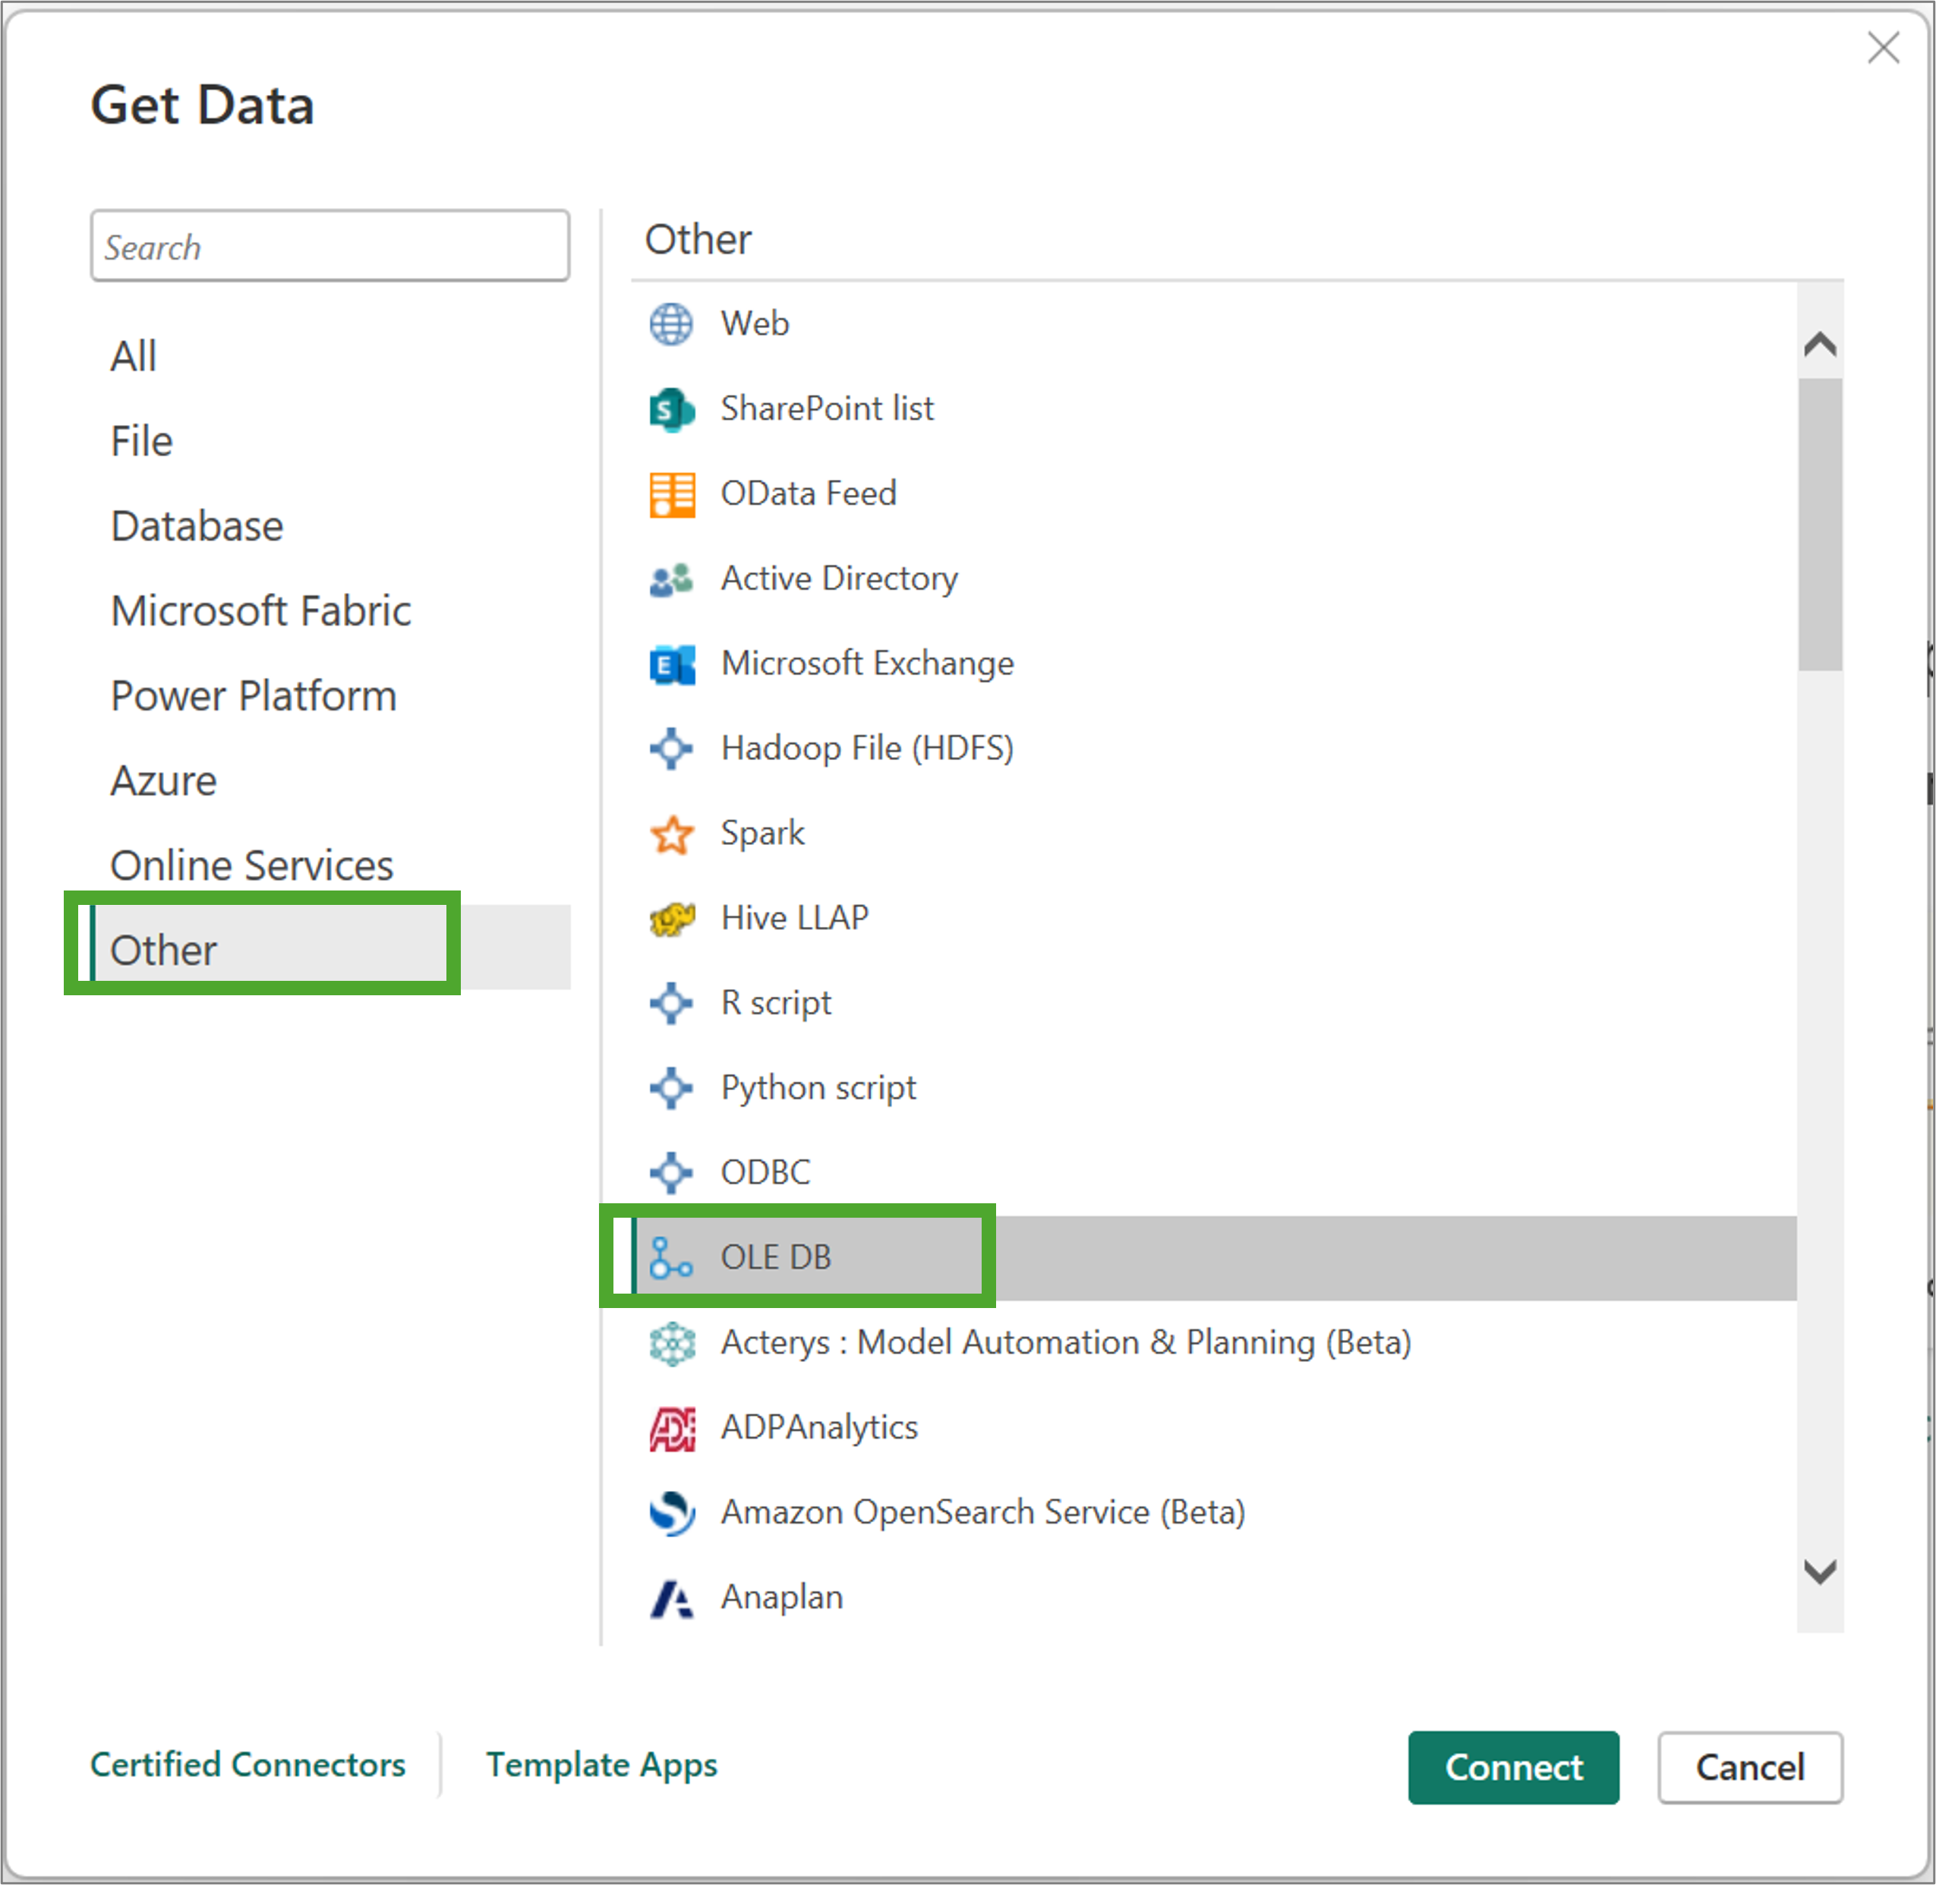Open the Microsoft Fabric category

coord(260,611)
